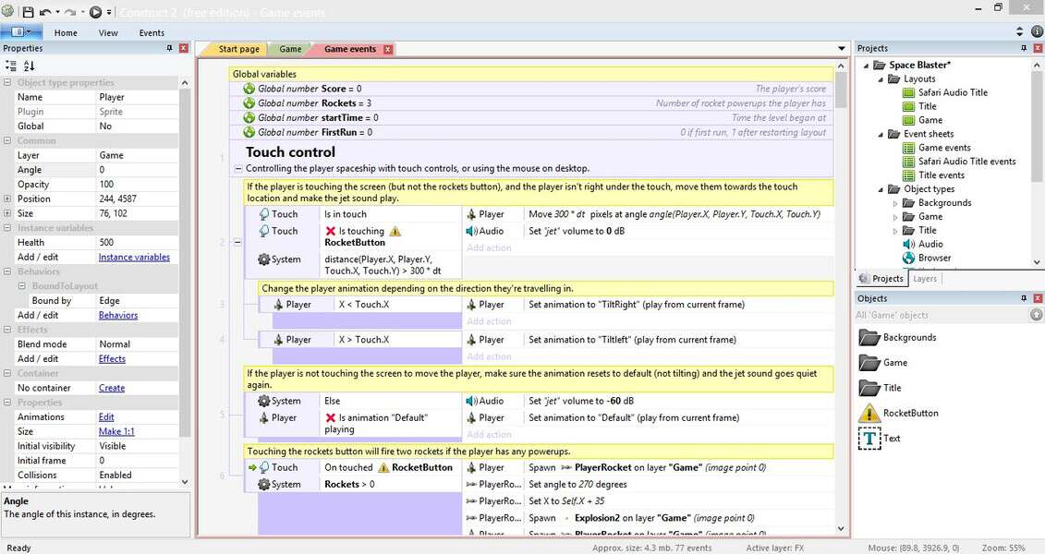Close the Properties panel
Screen dimensions: 1045x554
pyautogui.click(x=183, y=48)
